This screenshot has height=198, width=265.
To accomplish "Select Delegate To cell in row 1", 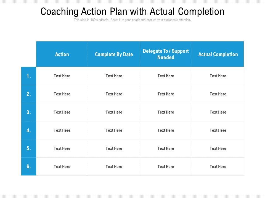I will point(166,76).
